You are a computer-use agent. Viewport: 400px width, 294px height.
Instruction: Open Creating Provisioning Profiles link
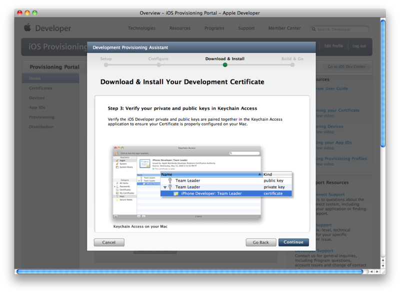341,159
